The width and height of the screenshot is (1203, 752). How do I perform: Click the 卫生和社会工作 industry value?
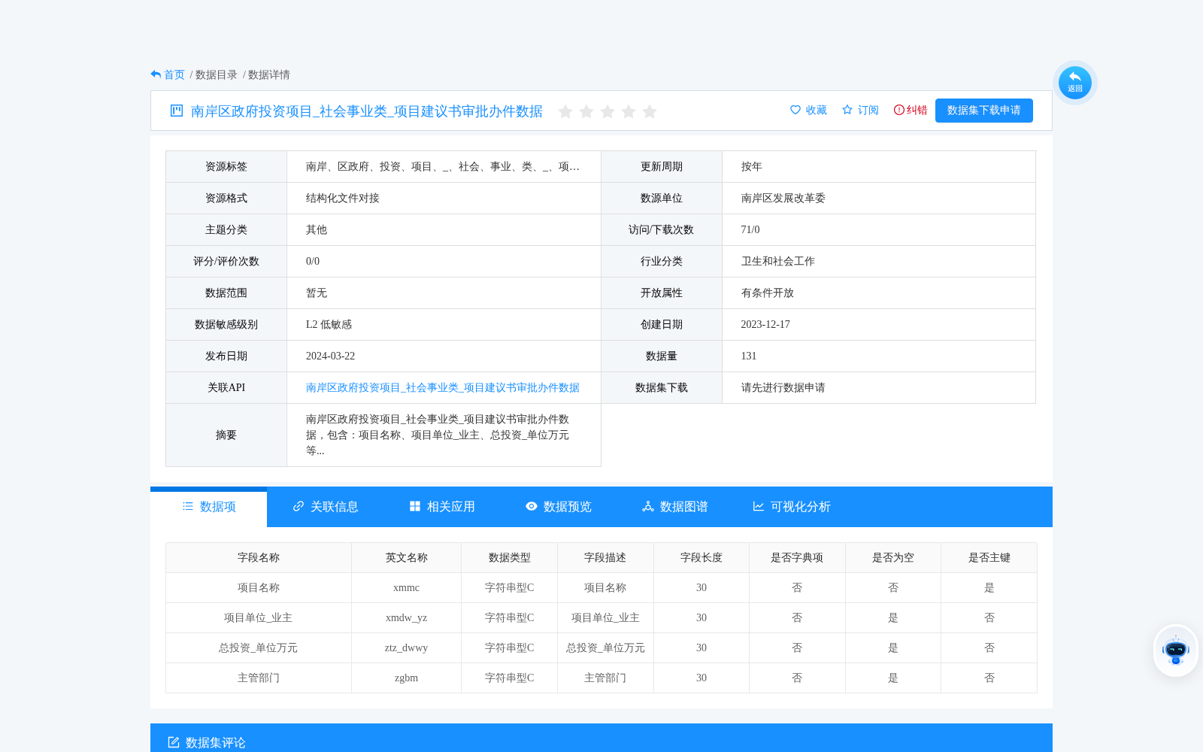(778, 261)
